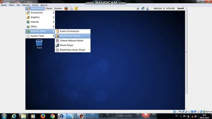Click the power/battery icon in GNOME panel
This screenshot has height=119, width=212.
point(147,9)
